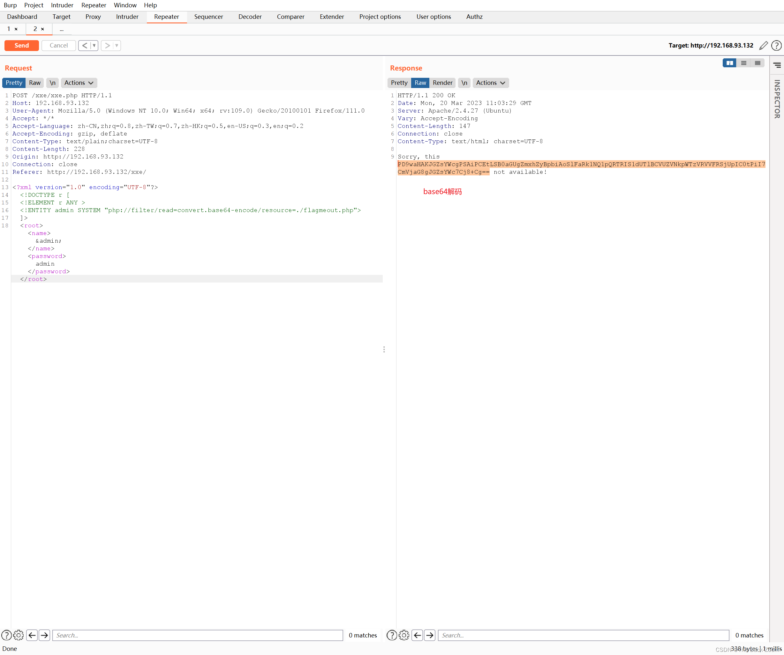This screenshot has width=784, height=655.
Task: Go to previous request search match arrow
Action: [x=32, y=635]
